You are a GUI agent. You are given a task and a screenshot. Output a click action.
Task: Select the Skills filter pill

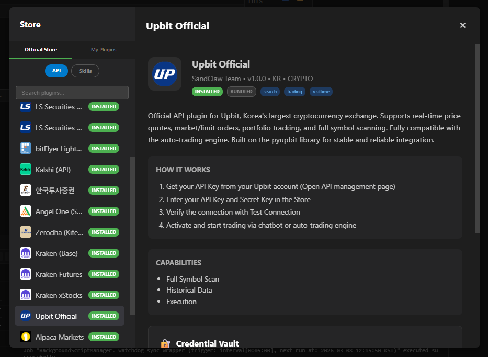pyautogui.click(x=85, y=71)
